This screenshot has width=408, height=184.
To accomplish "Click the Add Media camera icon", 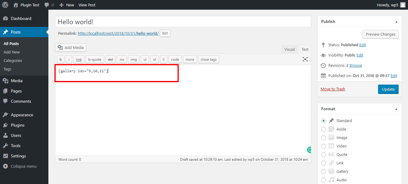I will click(60, 47).
